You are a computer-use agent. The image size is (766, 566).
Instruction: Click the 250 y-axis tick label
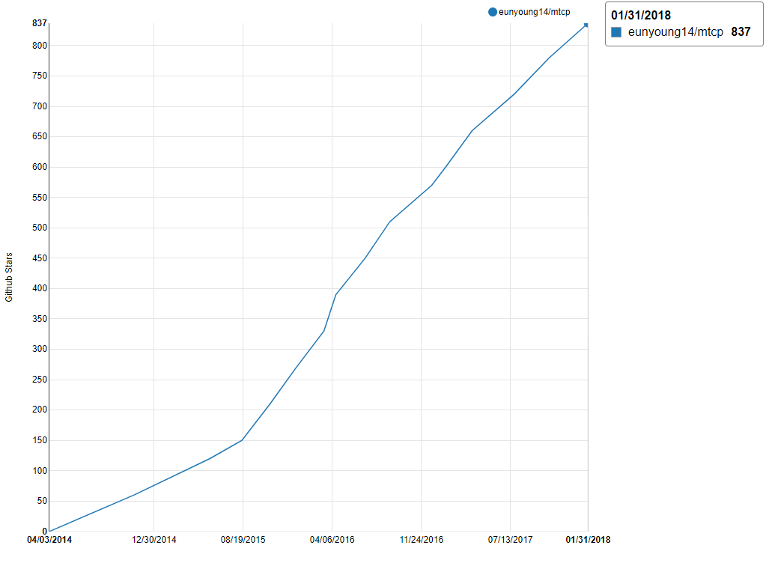tap(39, 380)
